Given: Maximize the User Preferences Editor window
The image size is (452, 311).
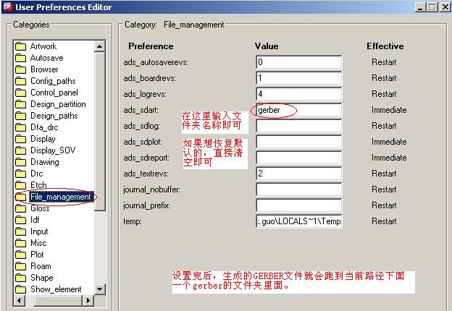Looking at the screenshot, I should [432, 7].
